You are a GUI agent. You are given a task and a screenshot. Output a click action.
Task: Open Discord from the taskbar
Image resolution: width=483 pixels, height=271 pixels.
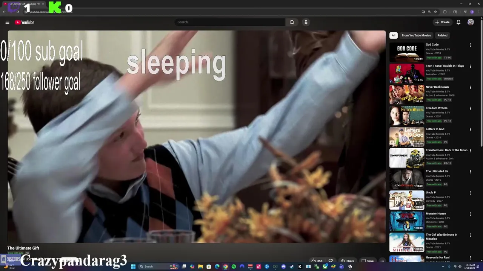283,266
